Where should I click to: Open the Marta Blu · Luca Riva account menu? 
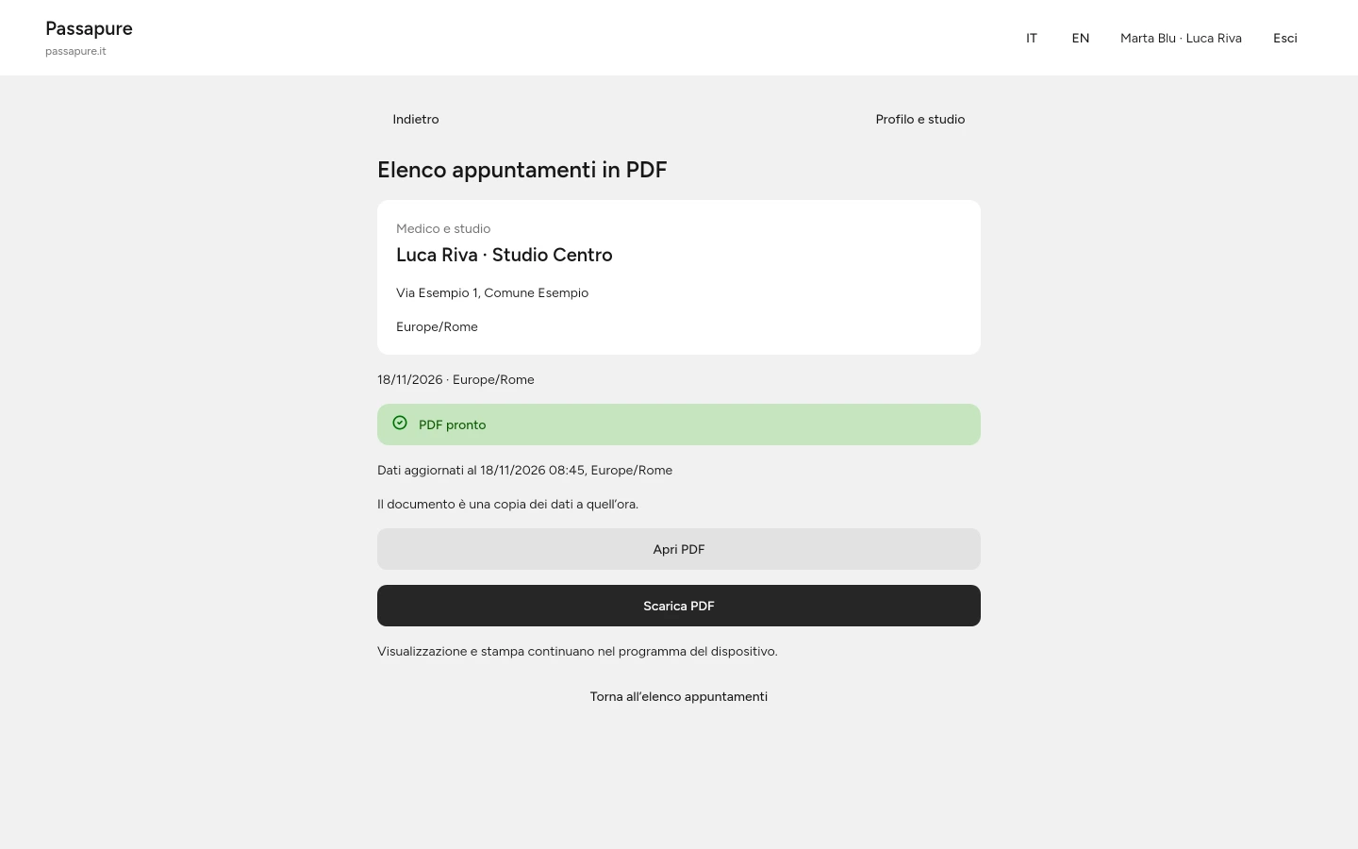[1181, 38]
